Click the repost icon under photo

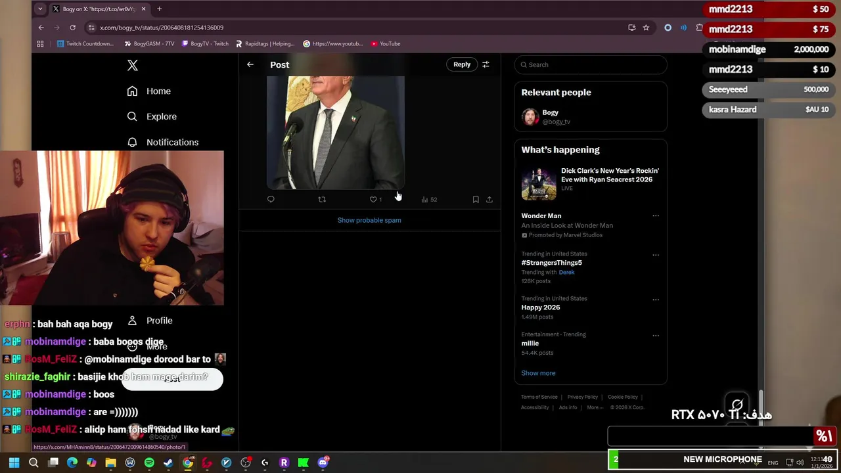[322, 199]
